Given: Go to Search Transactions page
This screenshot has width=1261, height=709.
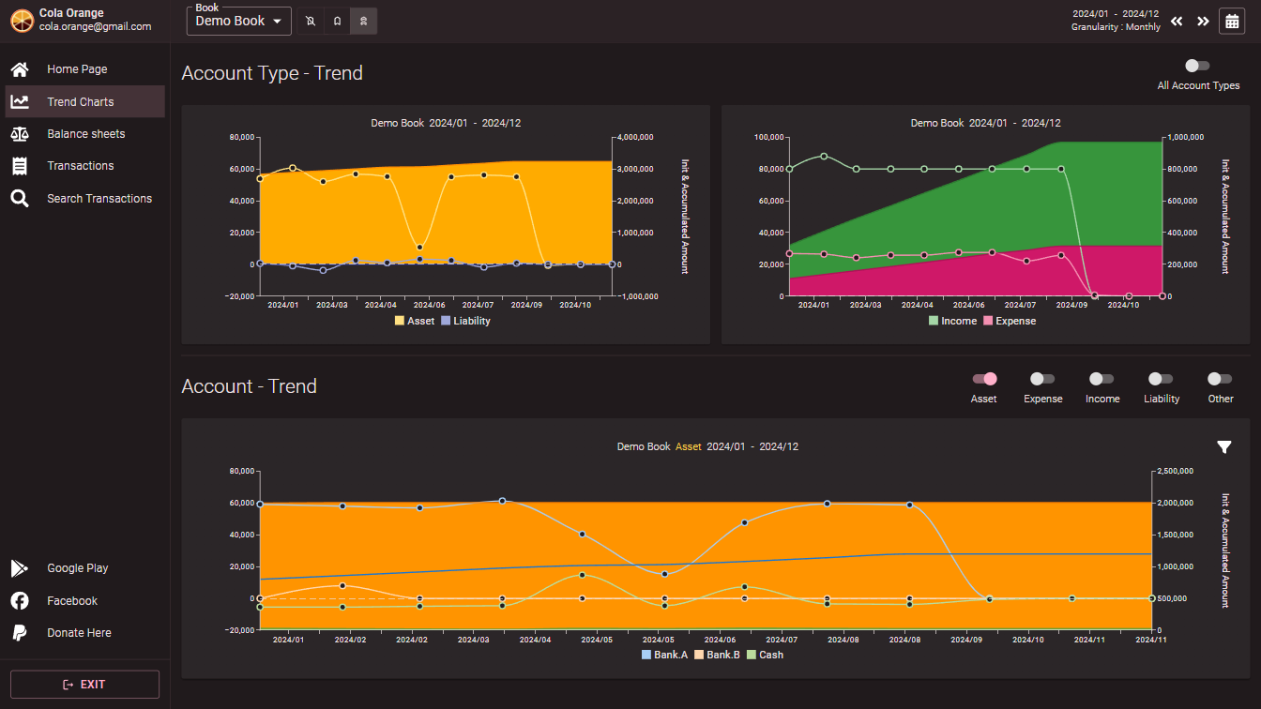Looking at the screenshot, I should tap(99, 199).
